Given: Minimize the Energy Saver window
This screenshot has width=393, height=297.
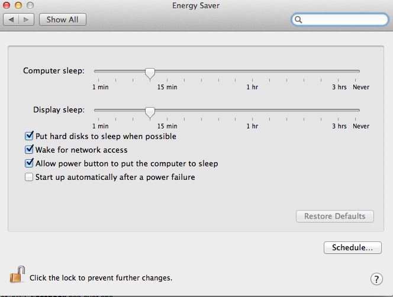Looking at the screenshot, I should 18,5.
